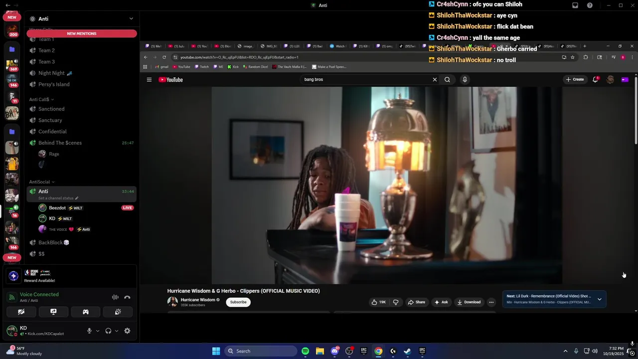This screenshot has height=359, width=638.
Task: Open input device options next to microphone
Action: [97, 331]
